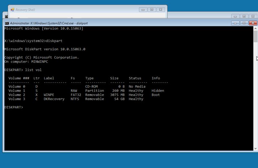
Task: Click the 'CD-ROM' type value
Action: click(x=92, y=86)
